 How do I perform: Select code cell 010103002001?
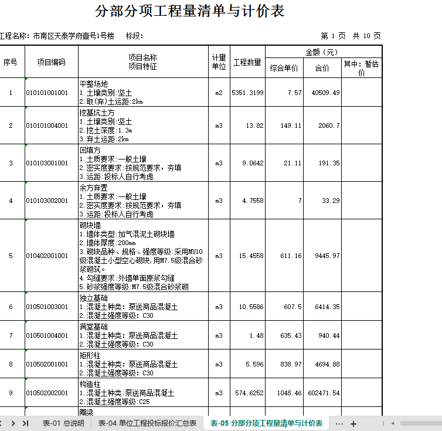click(52, 201)
